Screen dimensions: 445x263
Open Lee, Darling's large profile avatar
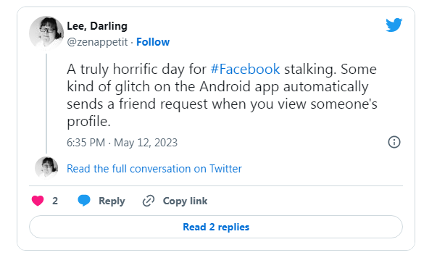(46, 33)
